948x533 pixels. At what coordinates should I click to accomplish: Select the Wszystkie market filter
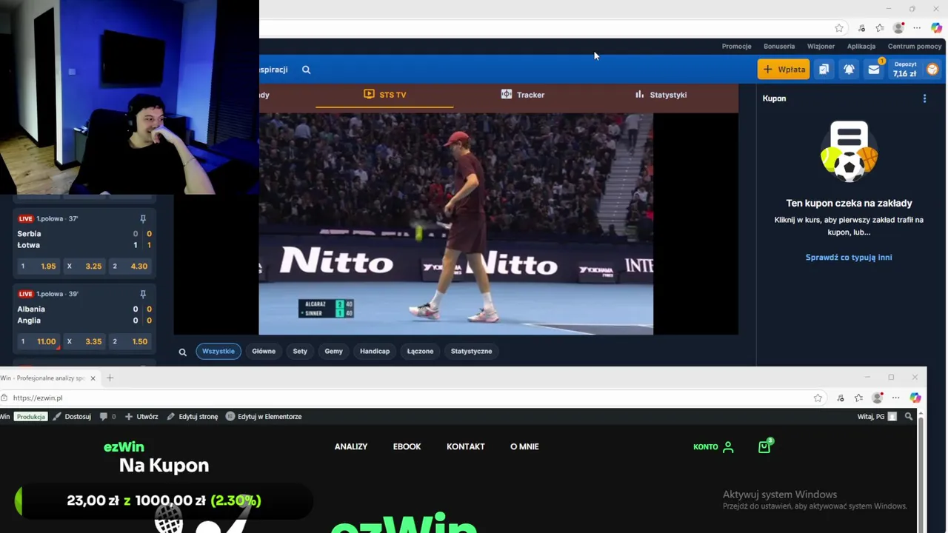click(x=218, y=352)
